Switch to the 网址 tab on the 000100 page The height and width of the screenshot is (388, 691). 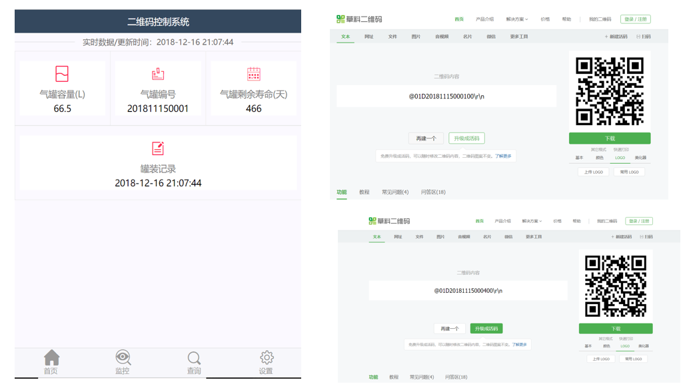[x=369, y=37]
